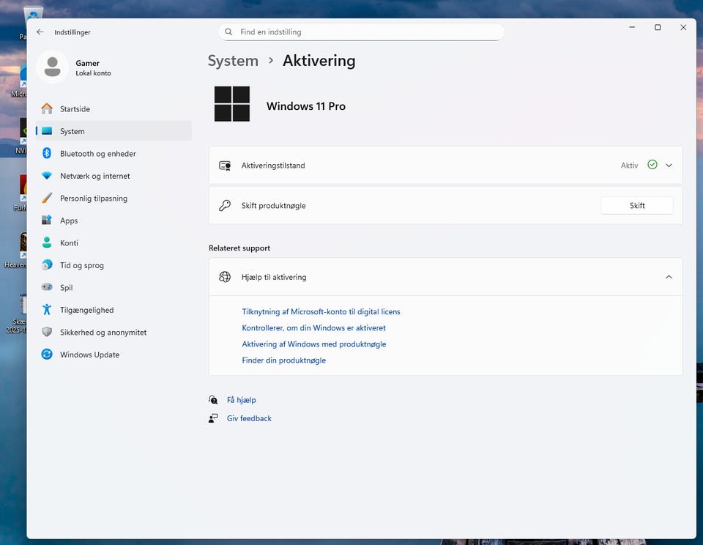Screen dimensions: 703x545
Task: Collapse the Hjælp til aktivering section
Action: pyautogui.click(x=669, y=277)
